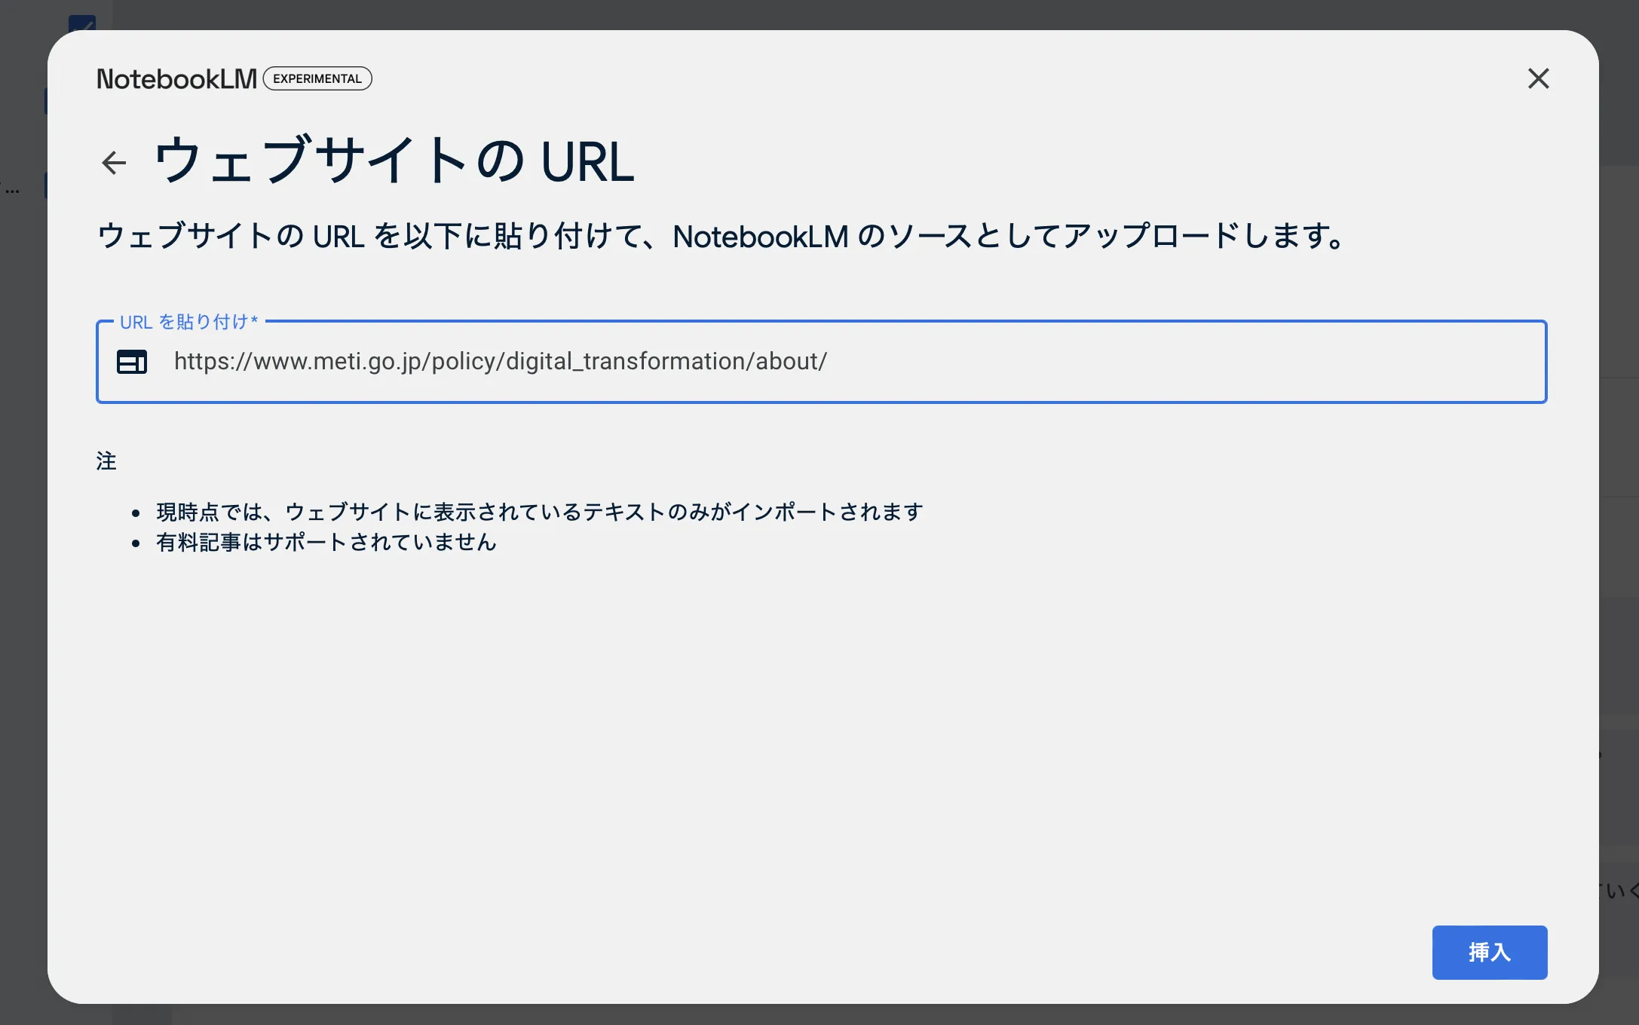Click the note about テキストのみがインポートされます
Viewport: 1639px width, 1025px height.
(x=540, y=512)
